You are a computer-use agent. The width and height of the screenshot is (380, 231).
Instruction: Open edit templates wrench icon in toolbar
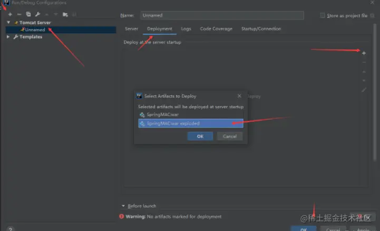click(37, 15)
